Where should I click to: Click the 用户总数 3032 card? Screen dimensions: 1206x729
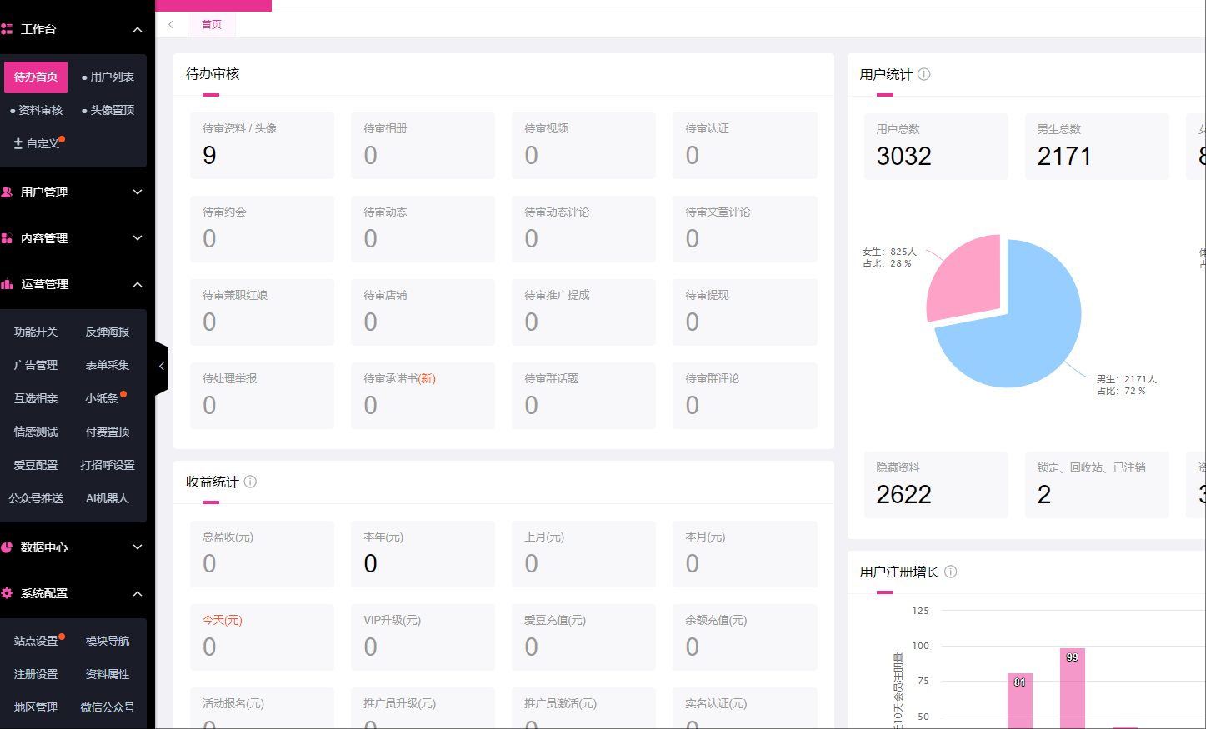click(936, 147)
